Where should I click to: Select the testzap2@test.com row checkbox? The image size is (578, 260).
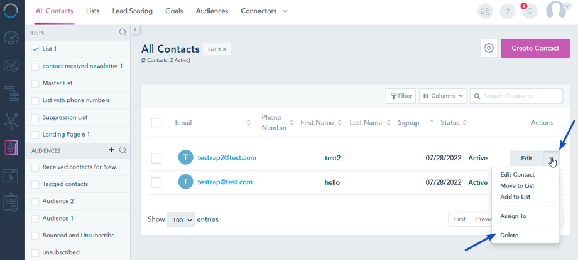156,159
